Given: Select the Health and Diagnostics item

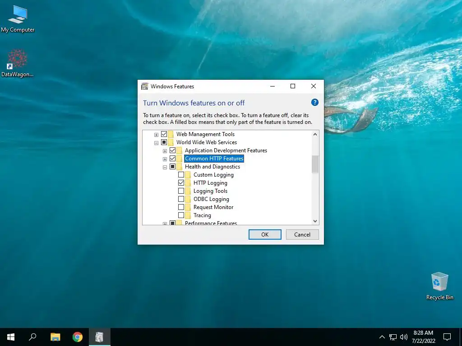Looking at the screenshot, I should coord(213,167).
